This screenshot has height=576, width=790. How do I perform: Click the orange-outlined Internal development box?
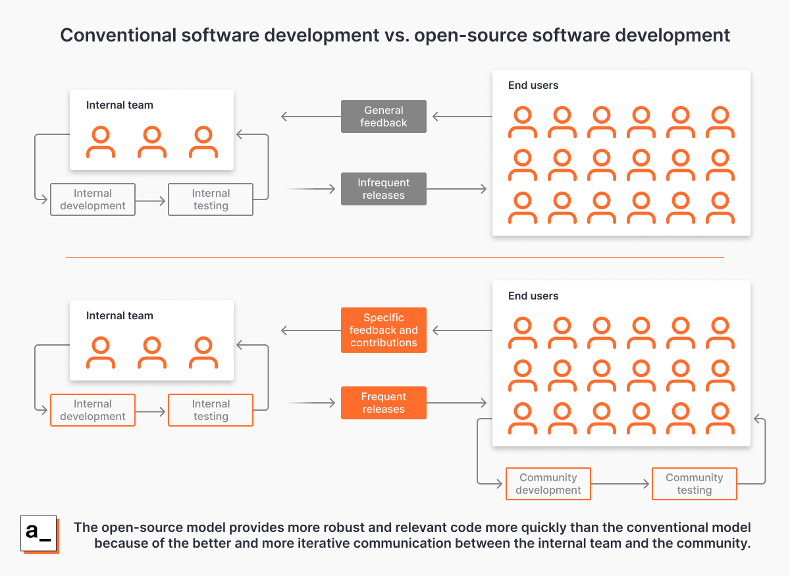pos(93,410)
